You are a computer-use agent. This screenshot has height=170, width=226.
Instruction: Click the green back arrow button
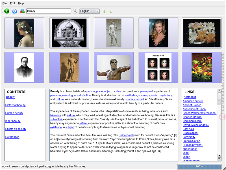[7, 11]
